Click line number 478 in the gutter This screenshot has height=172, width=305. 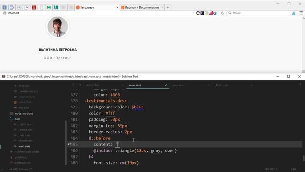[74, 101]
